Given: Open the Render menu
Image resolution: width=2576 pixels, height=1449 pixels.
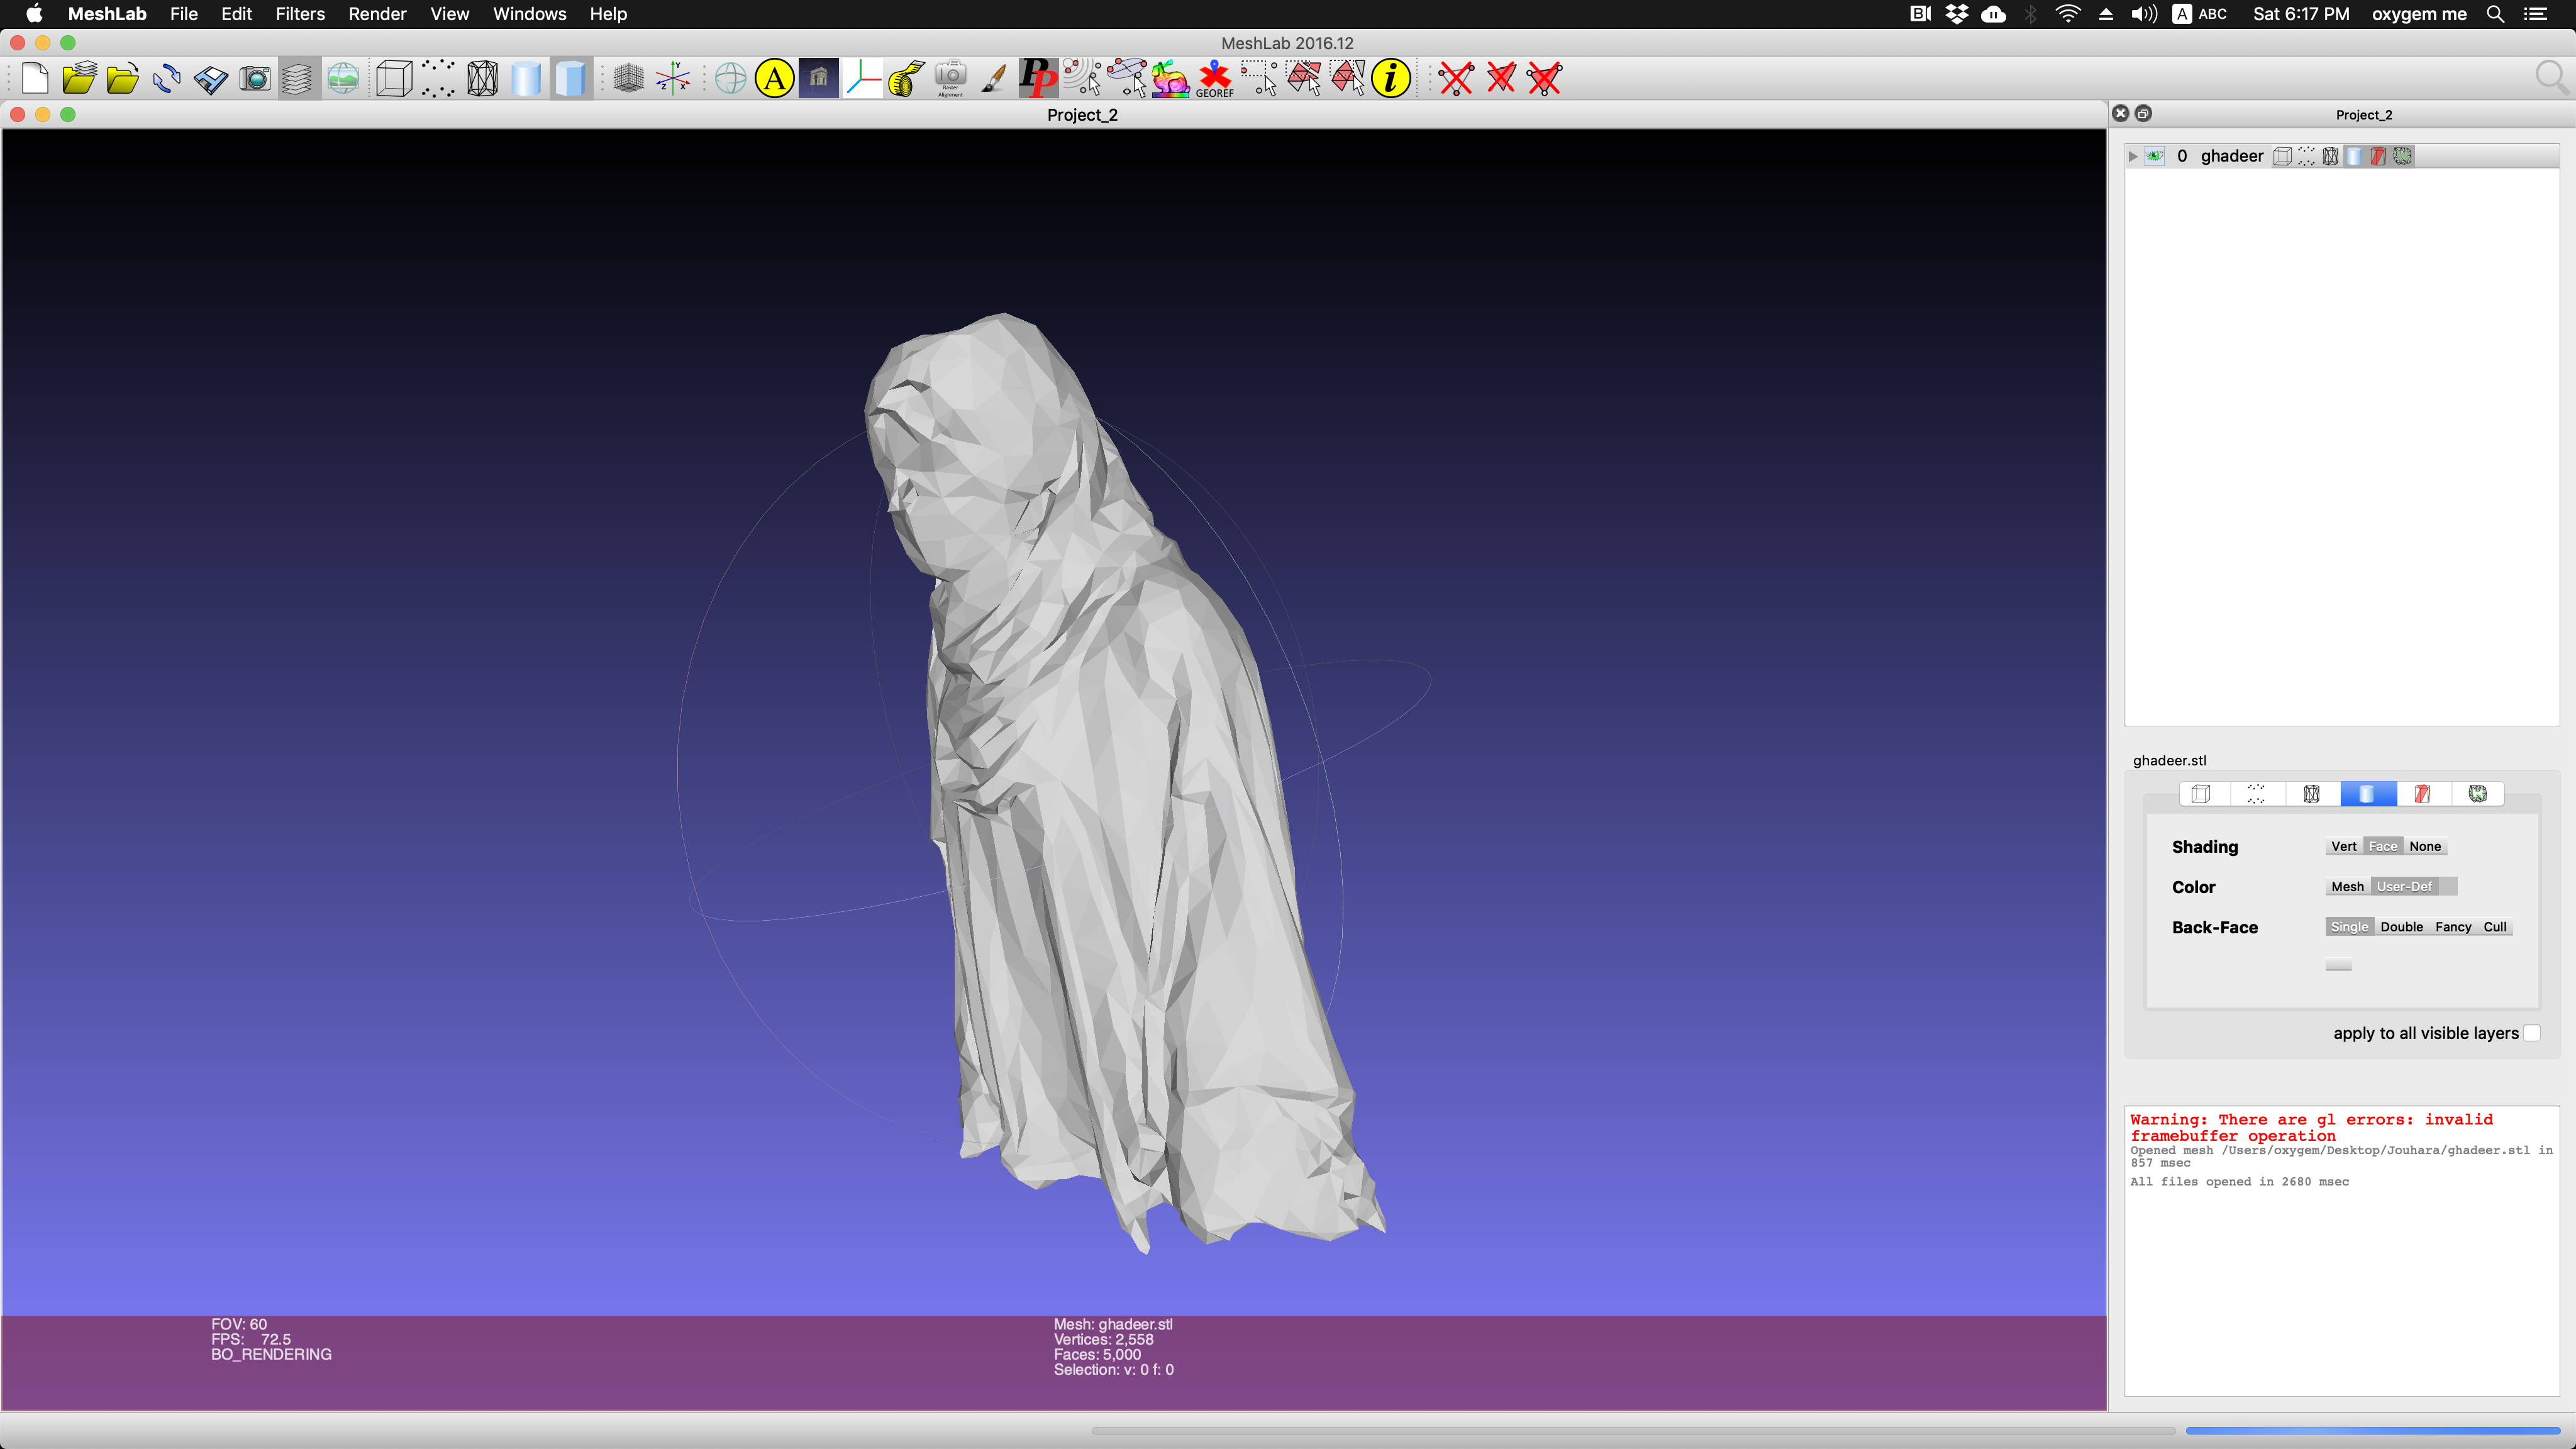Looking at the screenshot, I should pyautogui.click(x=377, y=14).
